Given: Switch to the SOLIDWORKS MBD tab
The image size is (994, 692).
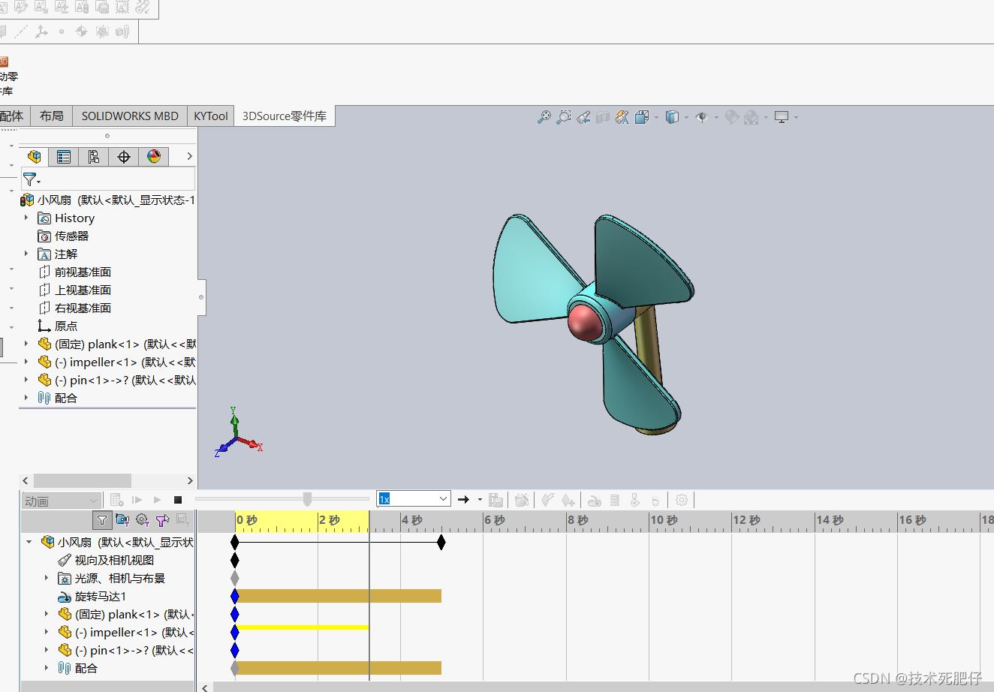Looking at the screenshot, I should point(130,116).
